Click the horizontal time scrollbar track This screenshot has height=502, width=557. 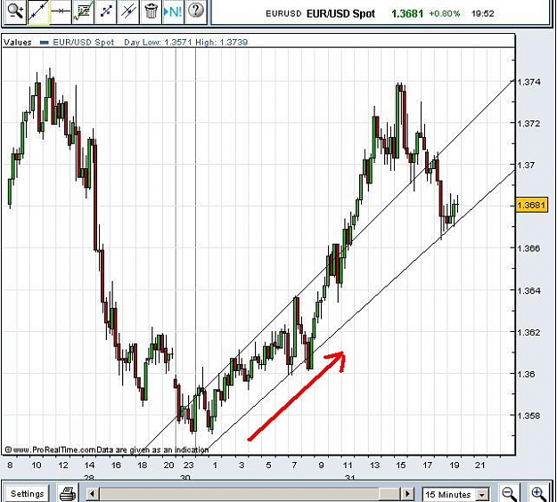point(250,494)
